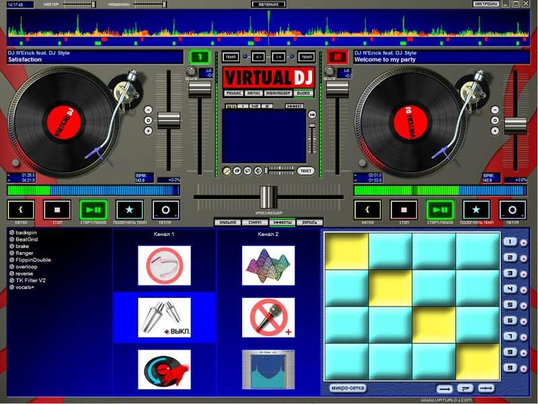Open the Настройки menu at top right
538x404 pixels.
486,4
